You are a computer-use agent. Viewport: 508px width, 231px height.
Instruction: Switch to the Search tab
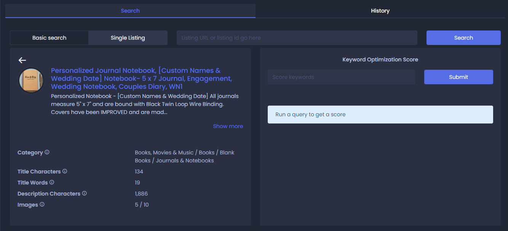tap(130, 11)
